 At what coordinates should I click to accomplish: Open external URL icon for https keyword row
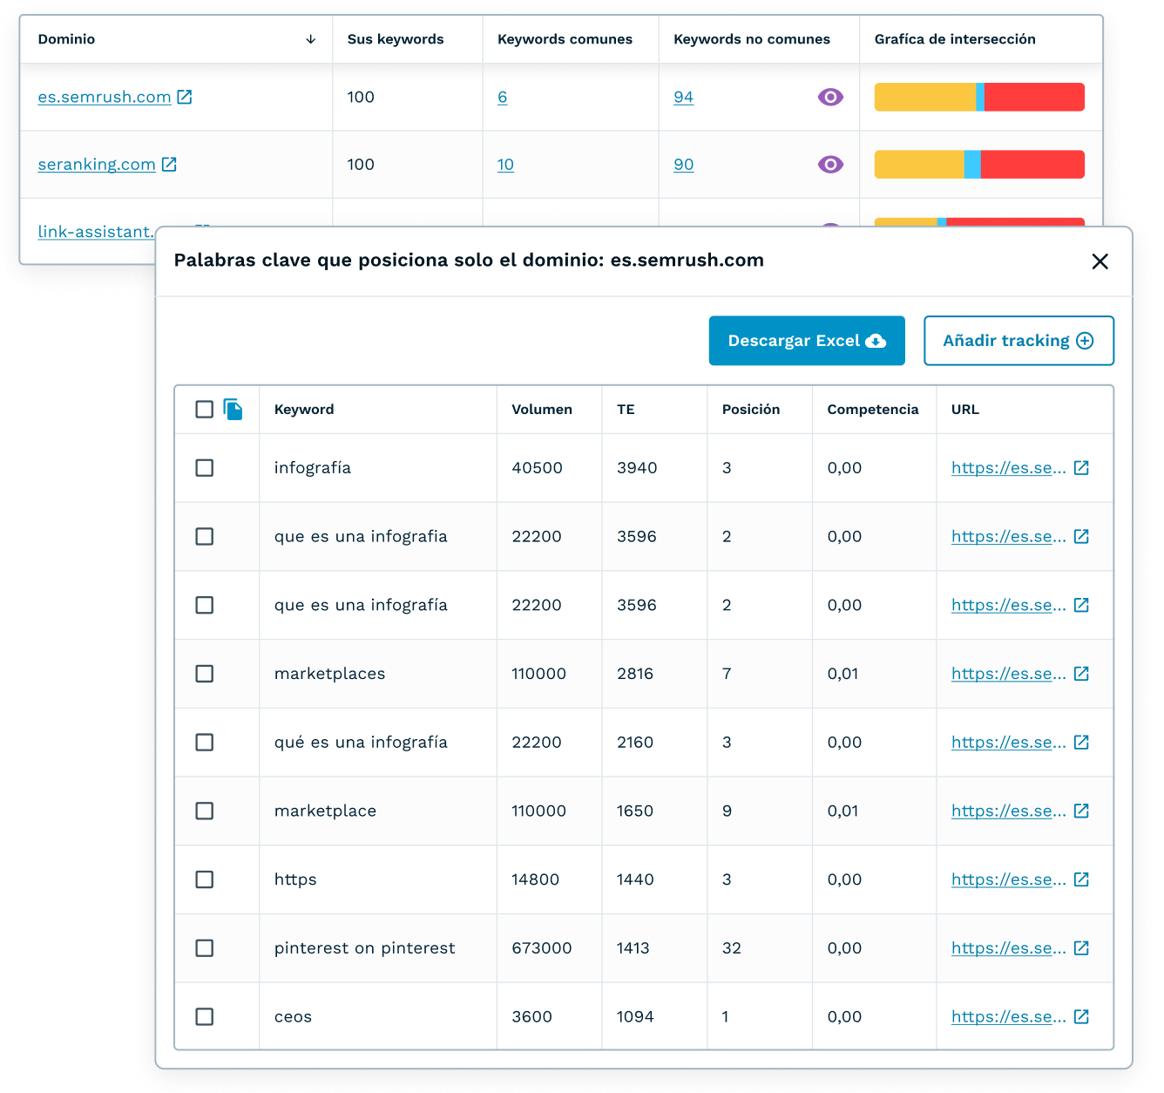point(1081,879)
